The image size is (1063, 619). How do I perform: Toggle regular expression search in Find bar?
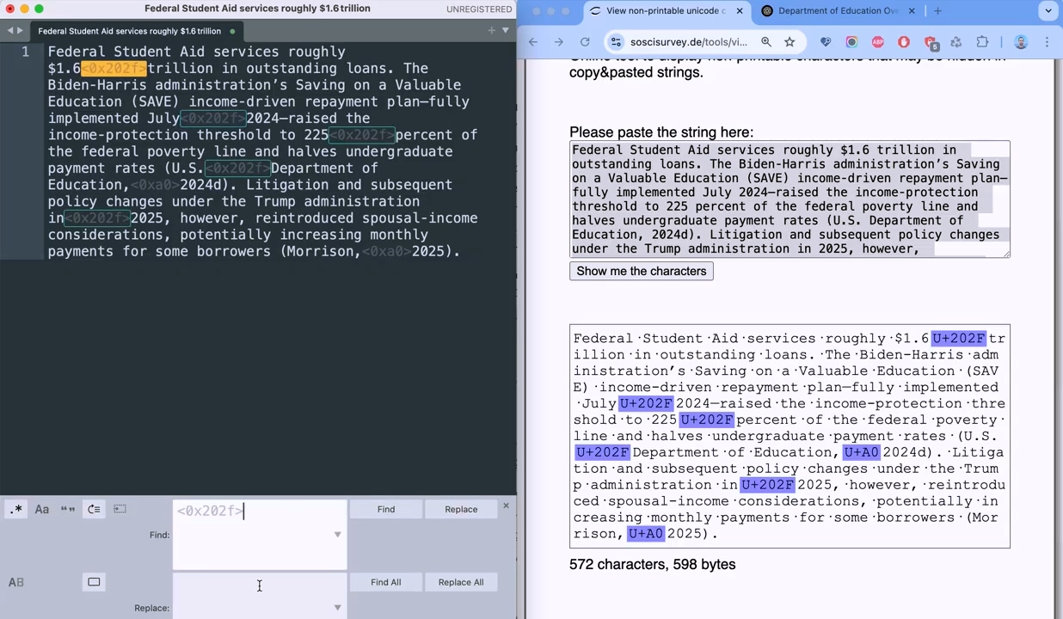(x=17, y=509)
